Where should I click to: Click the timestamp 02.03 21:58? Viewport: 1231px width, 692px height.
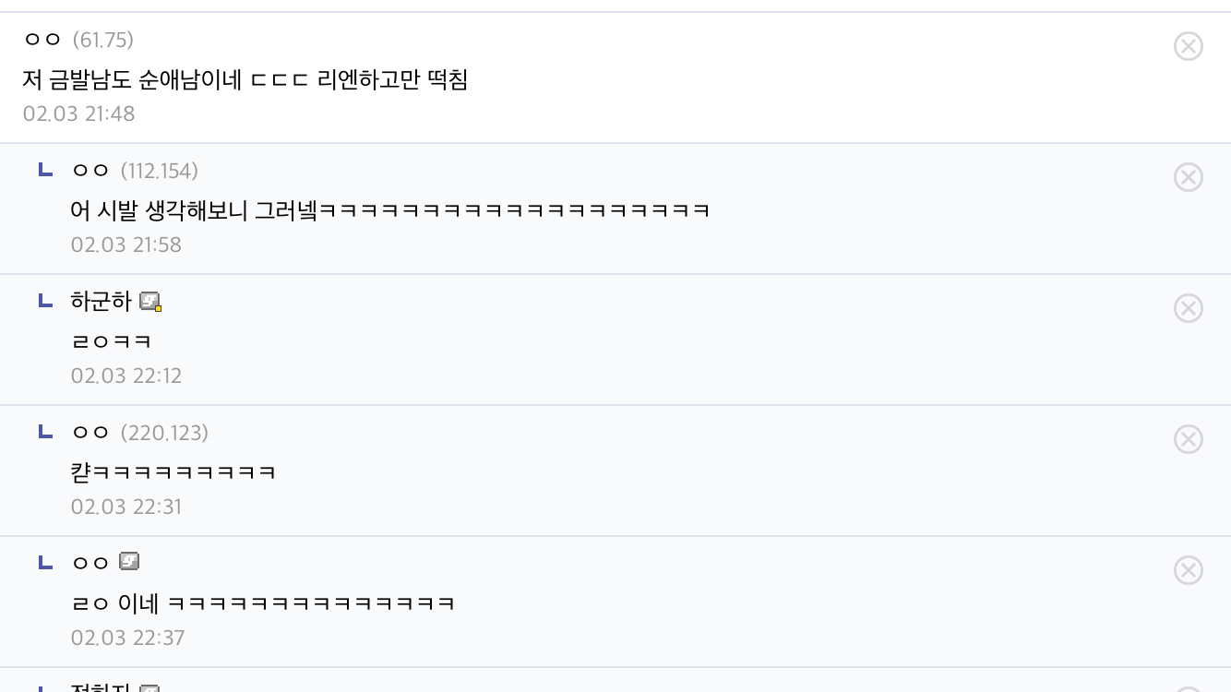coord(126,245)
